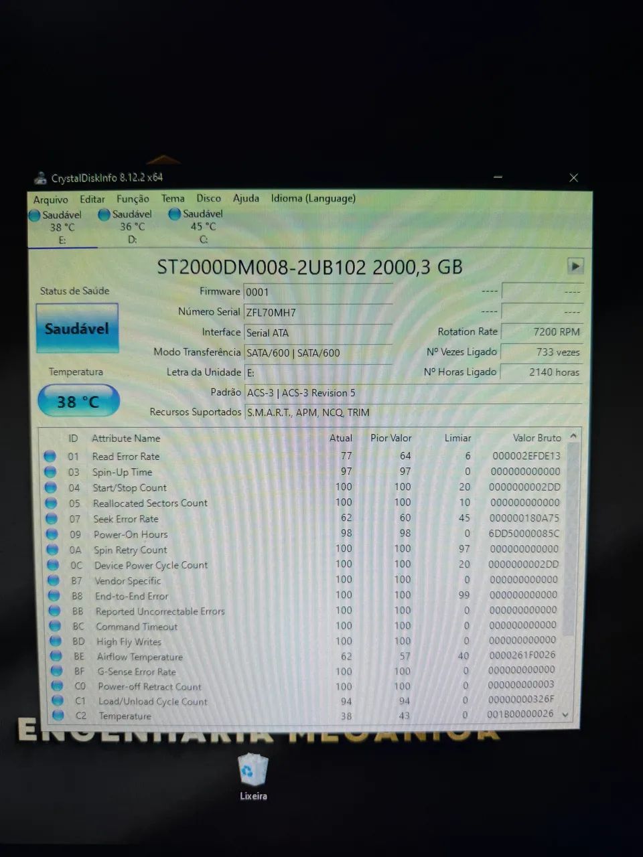Click the Temperature attribute status circle

[58, 716]
